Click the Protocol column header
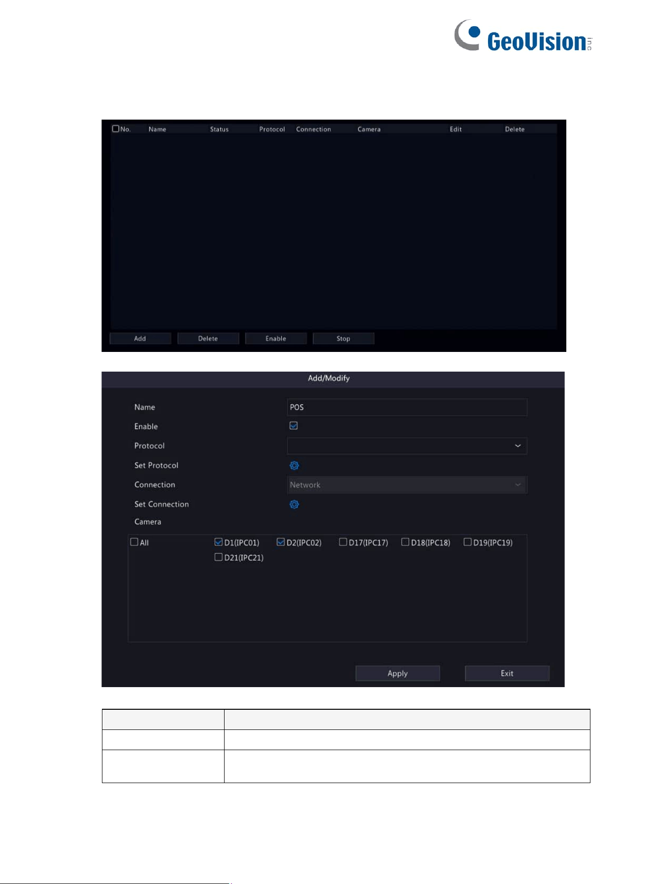Screen dimensions: 652x884 tap(272, 129)
